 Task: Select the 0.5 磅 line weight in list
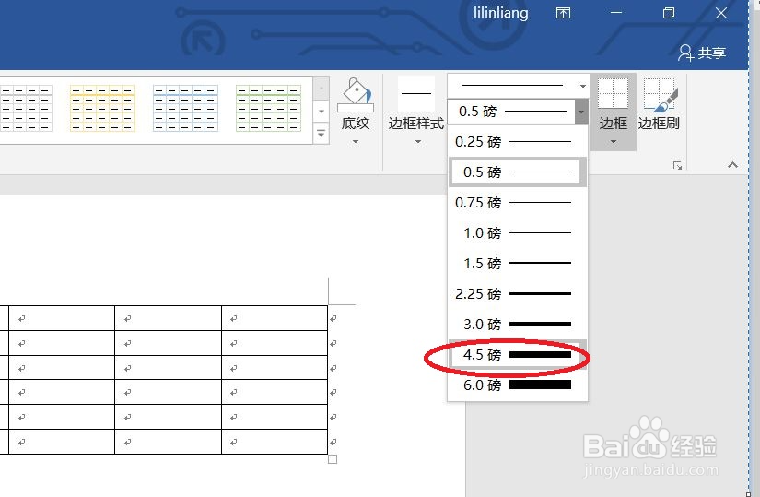click(517, 172)
